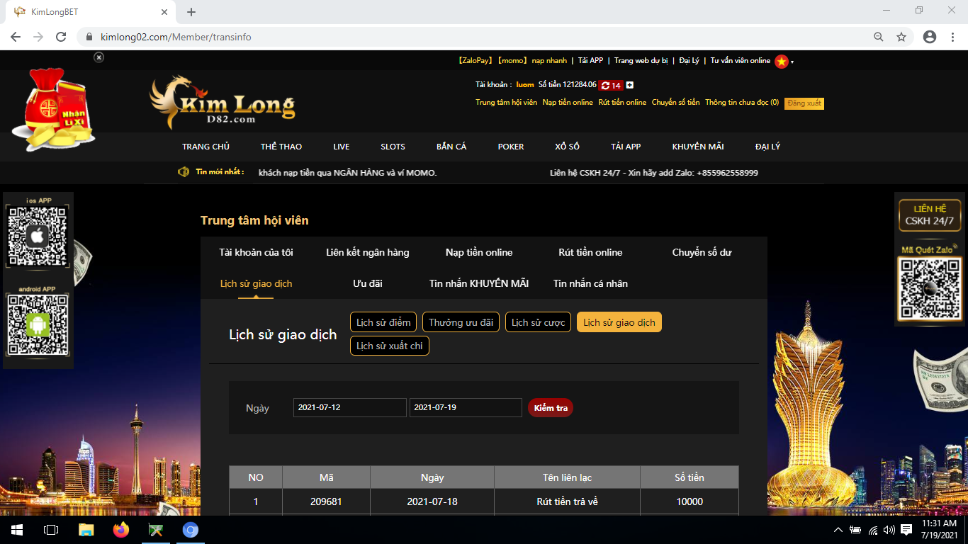Click the start date field 2021-07-12

[x=349, y=407]
